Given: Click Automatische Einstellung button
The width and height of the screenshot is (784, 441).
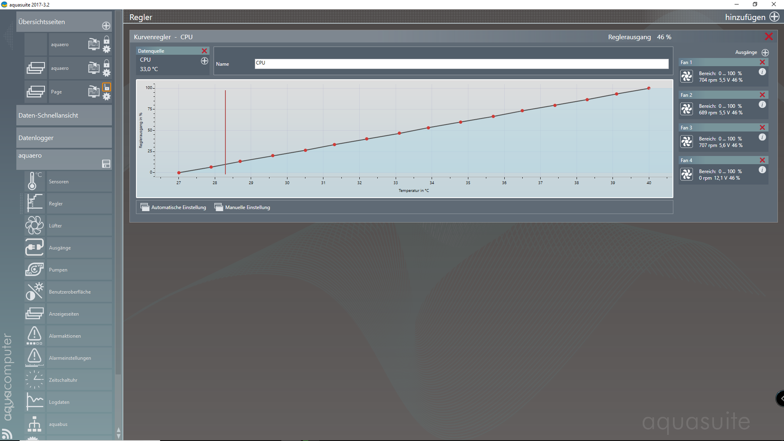Looking at the screenshot, I should 174,207.
